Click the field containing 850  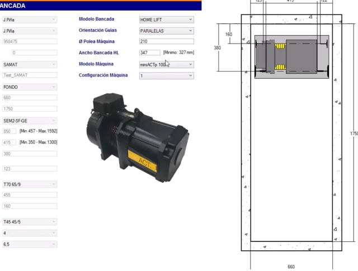click(x=9, y=131)
